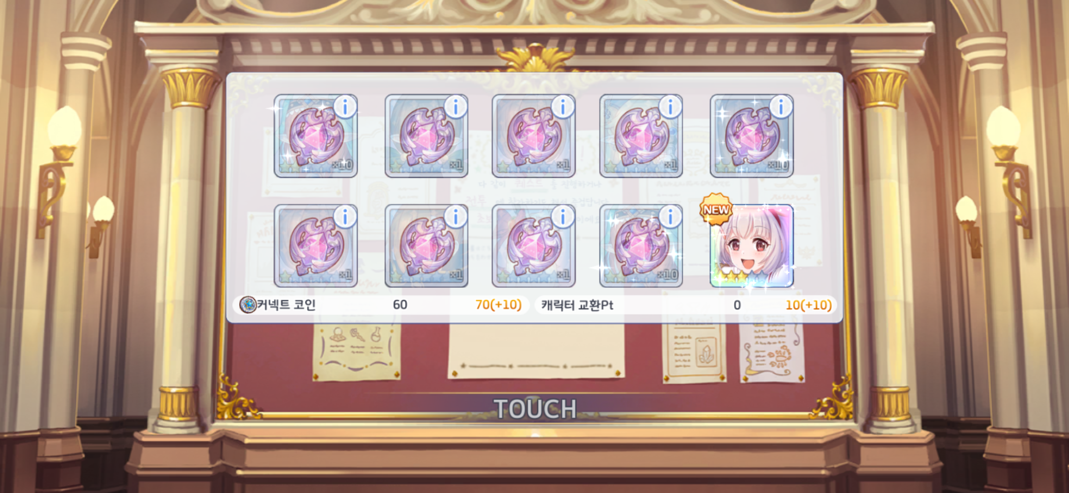Click the 캐릭터 교환Pt label
The height and width of the screenshot is (493, 1069).
(x=577, y=305)
